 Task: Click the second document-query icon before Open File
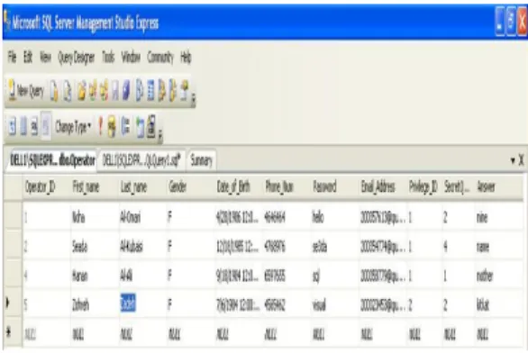tap(68, 91)
